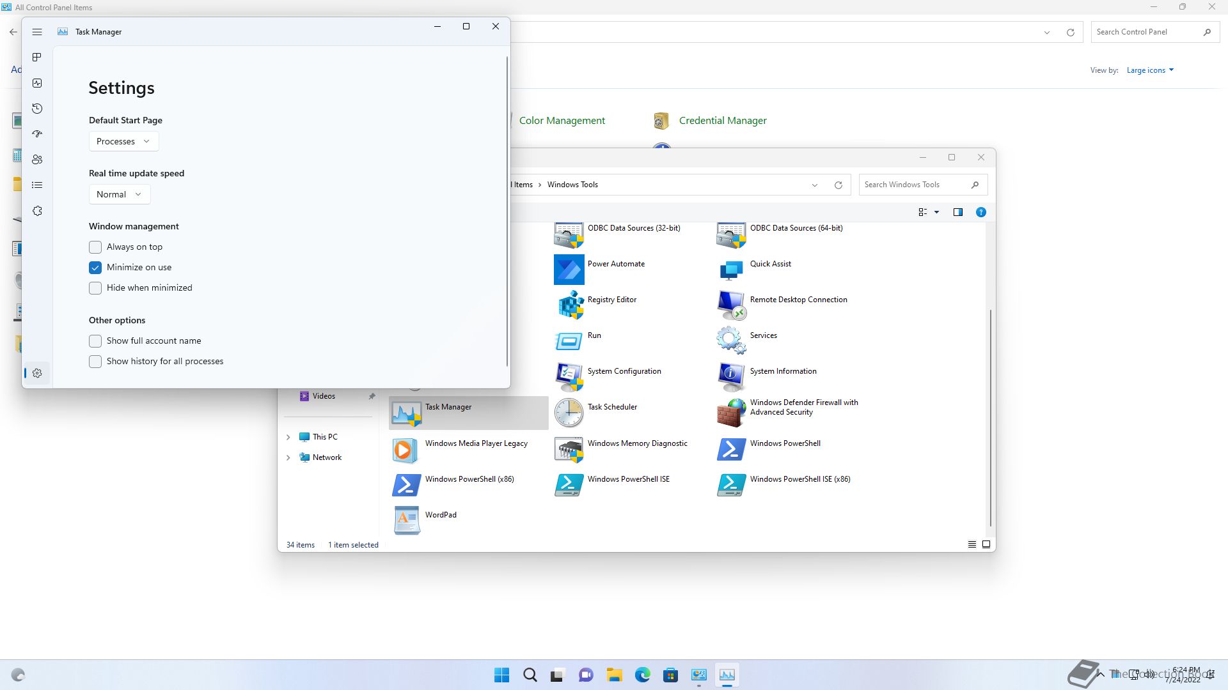
Task: Uncheck Minimize on use checkbox
Action: [x=95, y=268]
